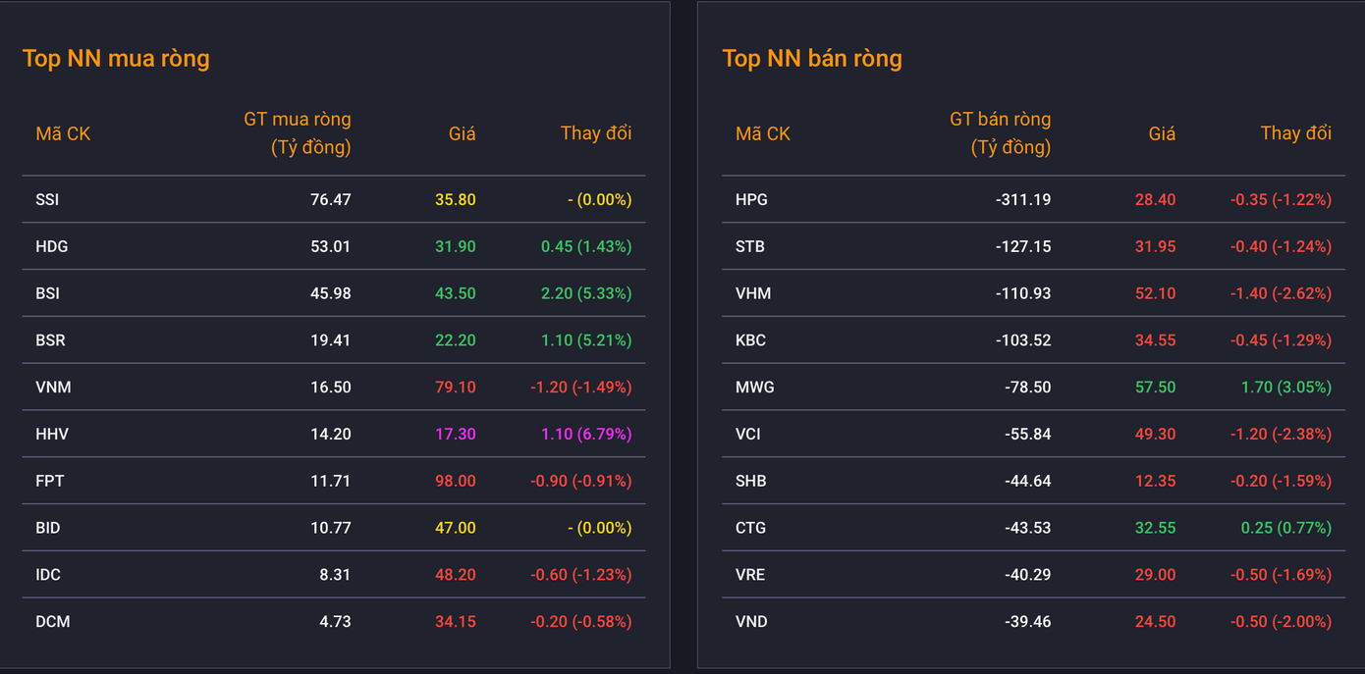Screen dimensions: 1365x674
Task: Select the SSI ticker symbol
Action: (46, 199)
